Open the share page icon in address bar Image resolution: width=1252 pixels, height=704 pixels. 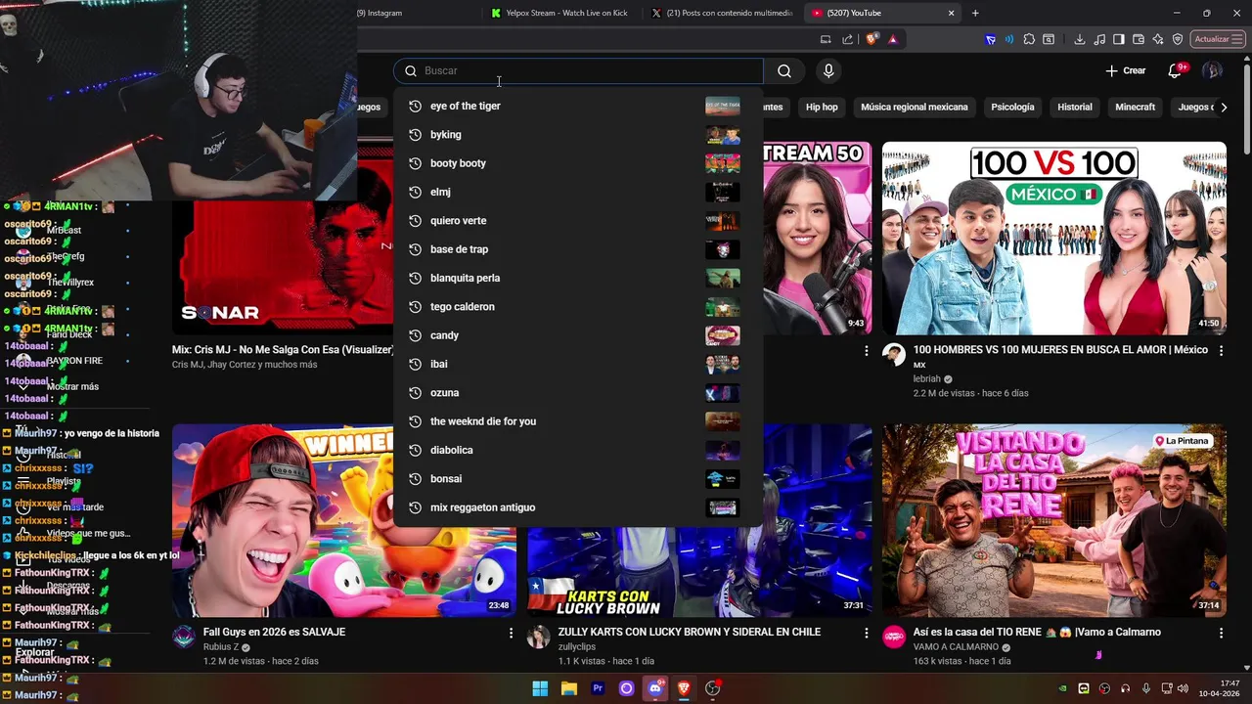point(848,39)
